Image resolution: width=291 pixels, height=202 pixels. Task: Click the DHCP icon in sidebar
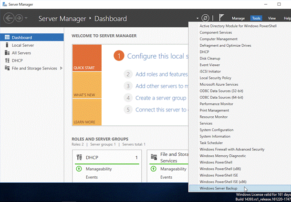tap(7, 61)
